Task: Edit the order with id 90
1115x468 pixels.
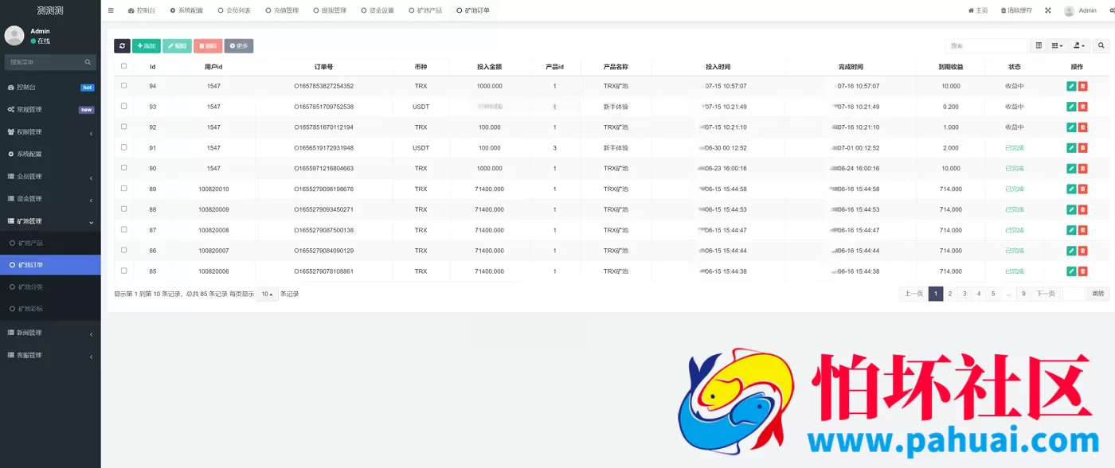Action: click(1071, 169)
